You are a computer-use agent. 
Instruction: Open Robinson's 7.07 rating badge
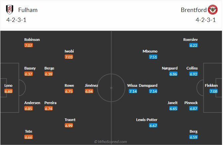(29, 45)
